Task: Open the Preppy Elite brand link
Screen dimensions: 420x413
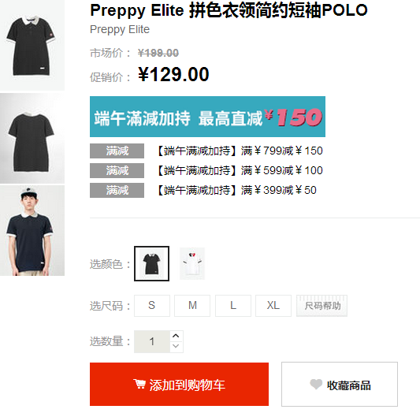Action: [120, 29]
